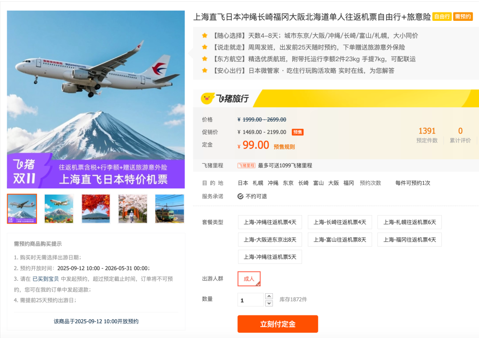The height and width of the screenshot is (338, 479).
Task: Choose 上海-福冈往返机票4天 option
Action: [410, 240]
